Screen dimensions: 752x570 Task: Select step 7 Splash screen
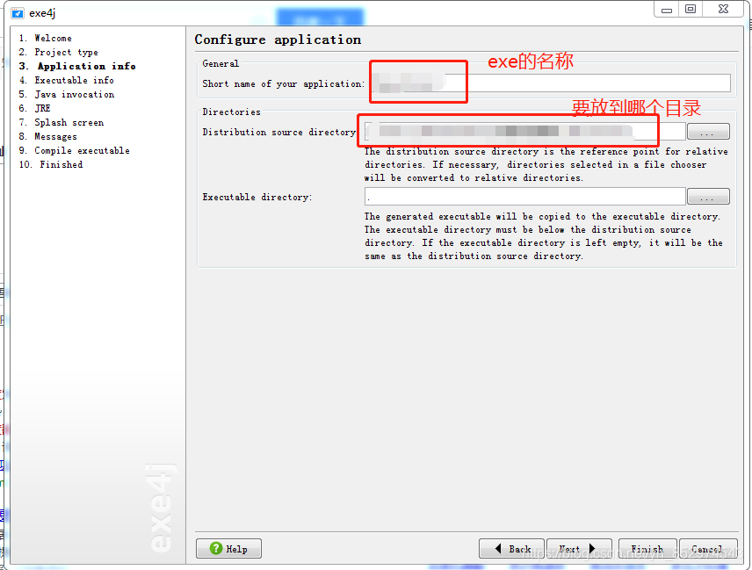tap(61, 122)
